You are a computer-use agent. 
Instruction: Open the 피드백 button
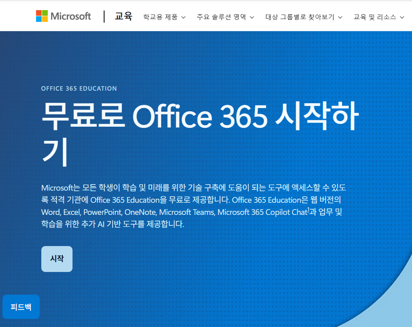21,307
